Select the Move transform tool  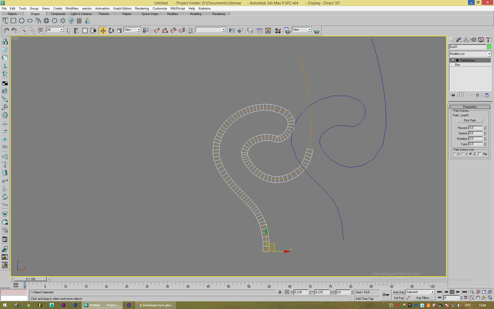pos(103,31)
